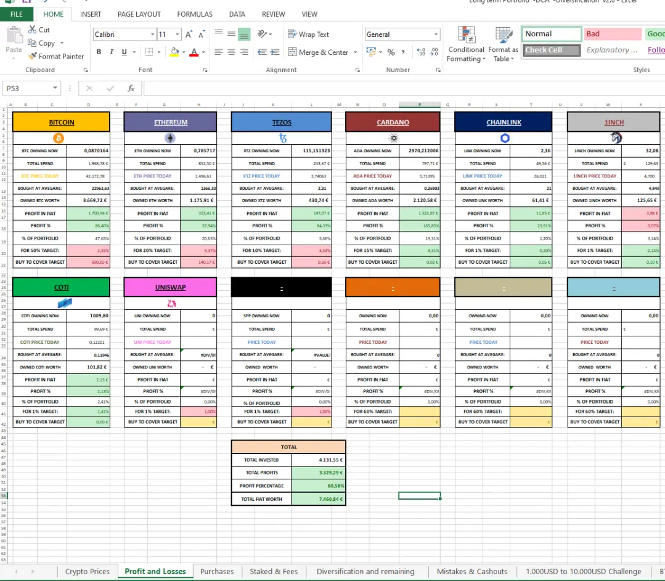Viewport: 665px width, 581px height.
Task: Toggle Underline formatting
Action: [124, 52]
